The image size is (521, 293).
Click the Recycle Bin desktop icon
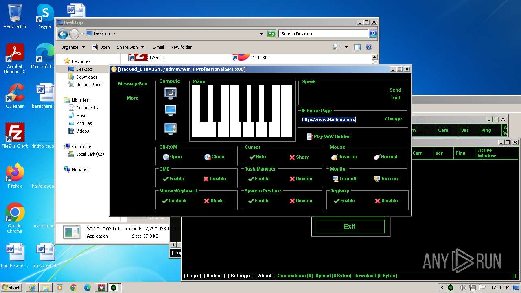15,16
